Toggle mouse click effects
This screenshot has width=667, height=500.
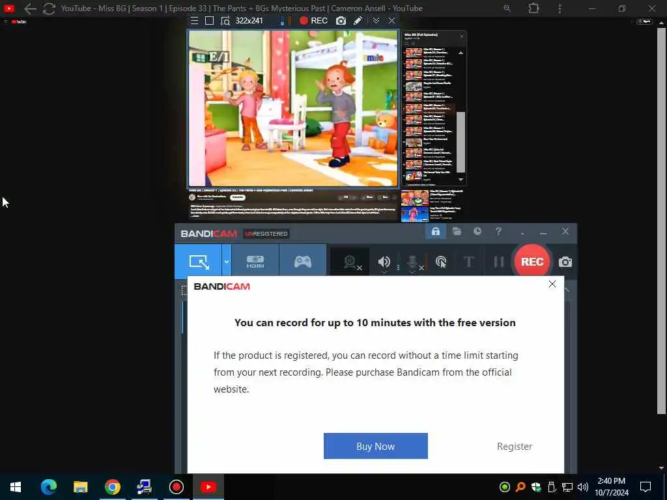(441, 262)
